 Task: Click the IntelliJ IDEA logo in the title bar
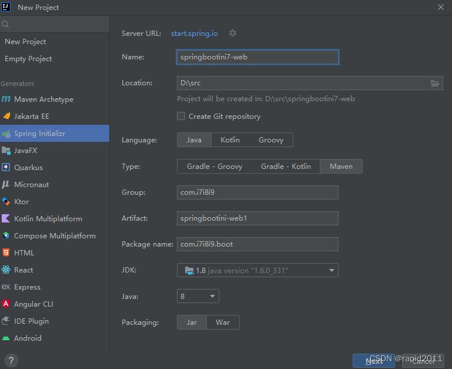[6, 7]
